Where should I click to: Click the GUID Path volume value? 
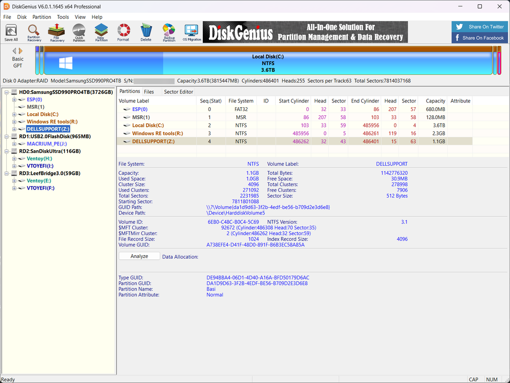pos(268,207)
